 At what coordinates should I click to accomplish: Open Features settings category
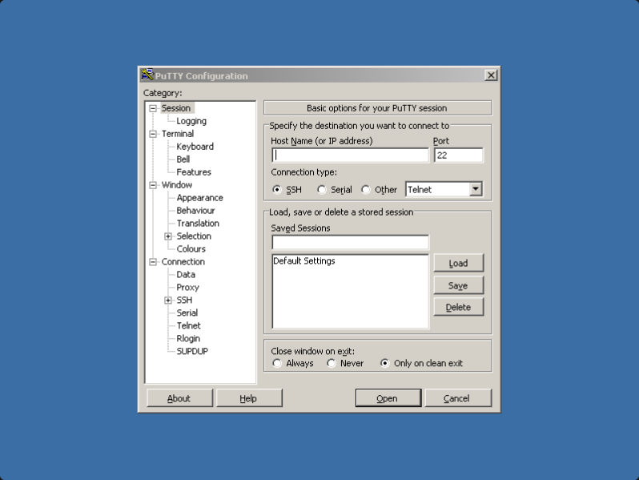tap(194, 172)
